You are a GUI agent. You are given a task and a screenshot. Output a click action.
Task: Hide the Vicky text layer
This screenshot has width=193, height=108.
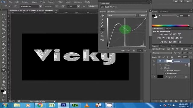coord(154,65)
